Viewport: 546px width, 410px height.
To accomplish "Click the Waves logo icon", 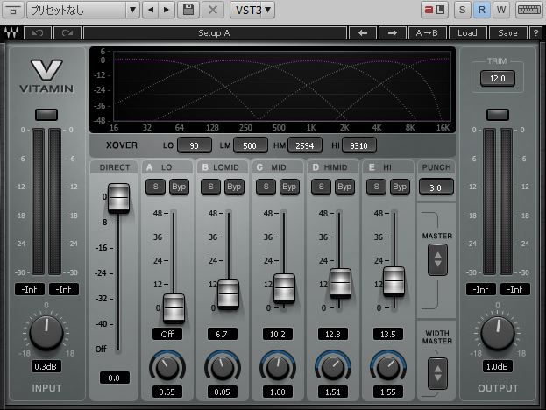I will (x=11, y=33).
